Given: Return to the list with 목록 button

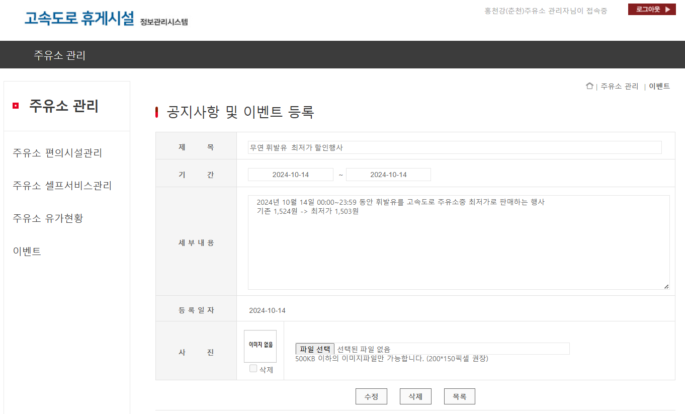Looking at the screenshot, I should click(460, 396).
